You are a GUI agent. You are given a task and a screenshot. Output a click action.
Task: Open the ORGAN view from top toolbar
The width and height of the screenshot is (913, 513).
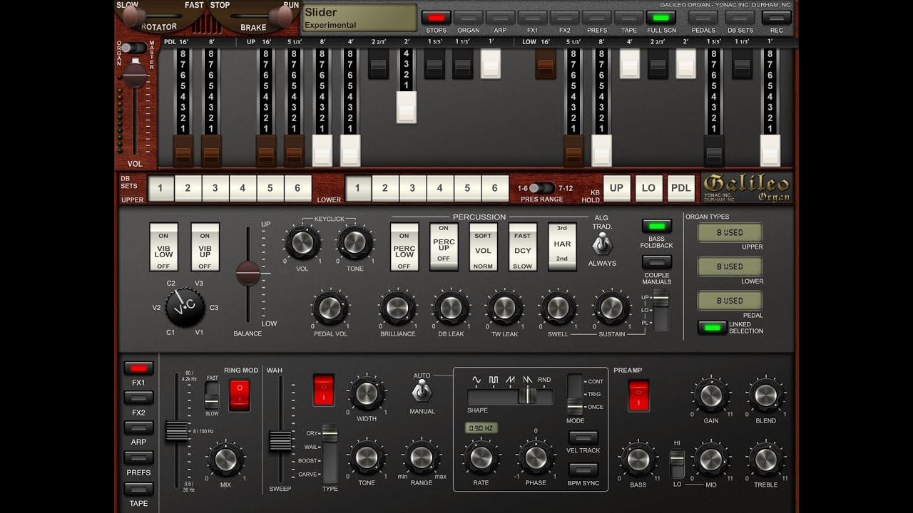coord(468,18)
